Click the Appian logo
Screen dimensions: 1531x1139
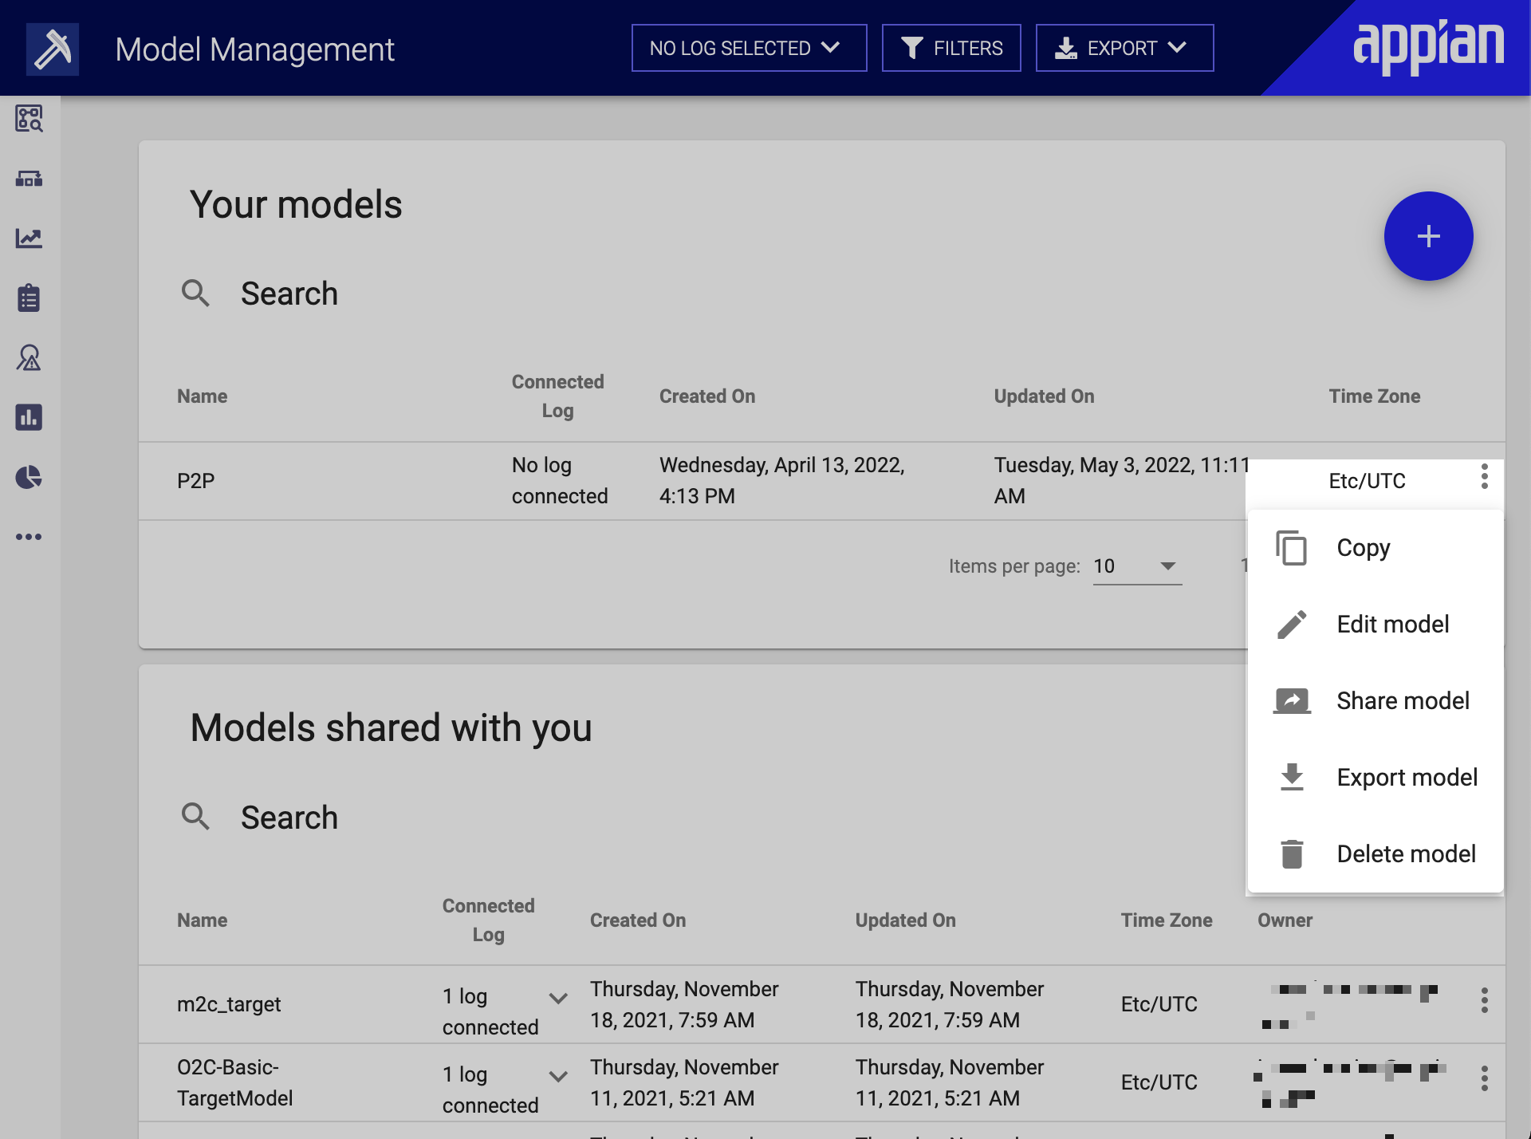1428,46
